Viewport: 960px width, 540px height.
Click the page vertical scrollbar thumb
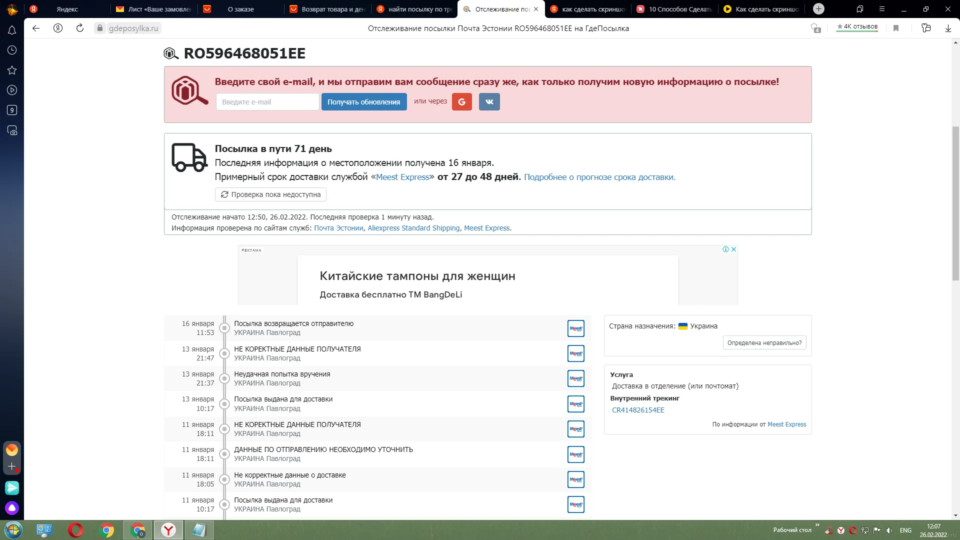click(x=955, y=202)
